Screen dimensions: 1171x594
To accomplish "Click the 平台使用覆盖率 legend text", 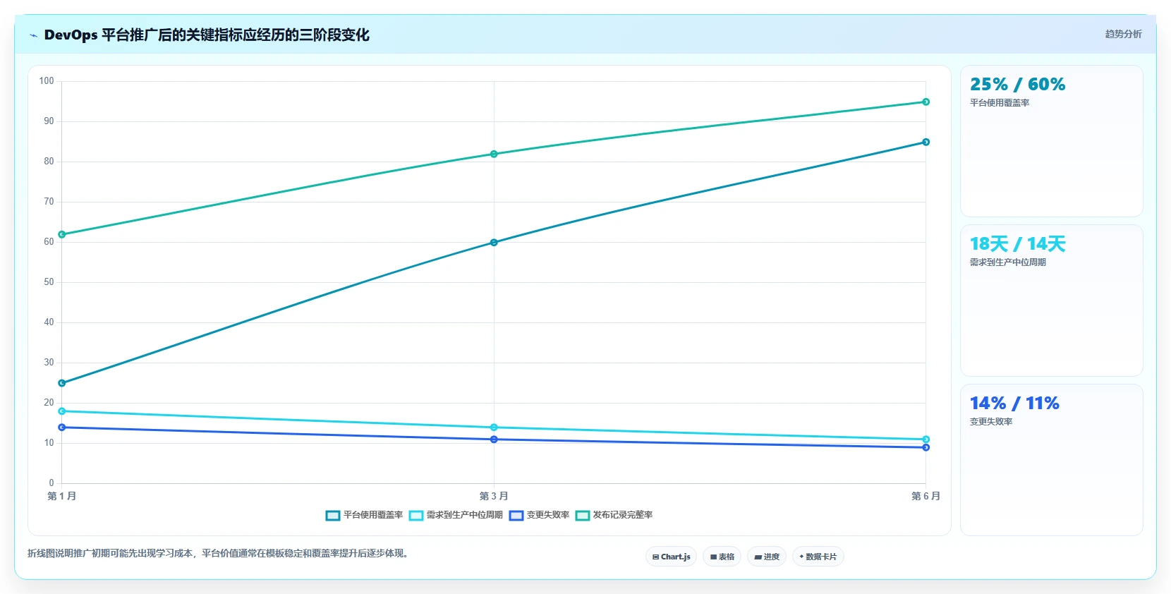I will tap(373, 515).
